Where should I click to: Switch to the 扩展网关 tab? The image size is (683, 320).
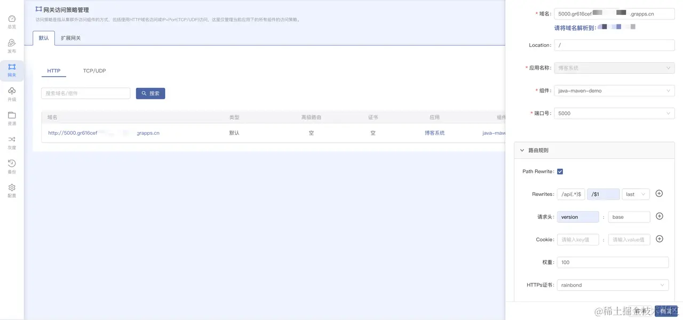[71, 38]
